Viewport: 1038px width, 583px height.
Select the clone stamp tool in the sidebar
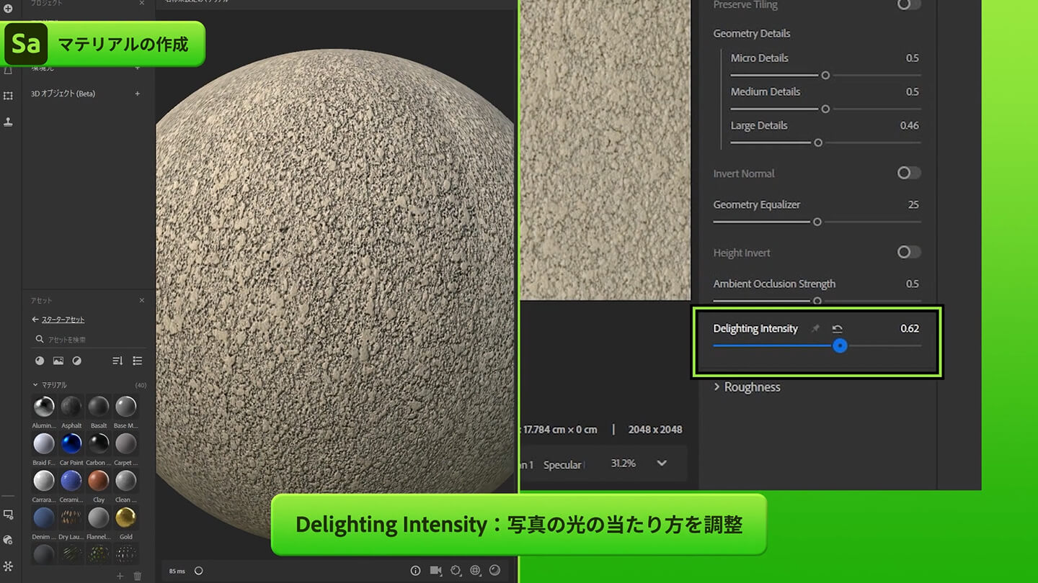[9, 122]
